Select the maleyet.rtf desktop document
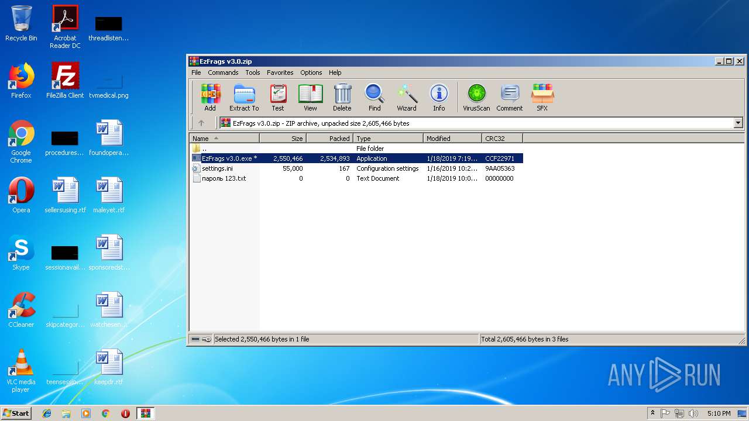 109,195
